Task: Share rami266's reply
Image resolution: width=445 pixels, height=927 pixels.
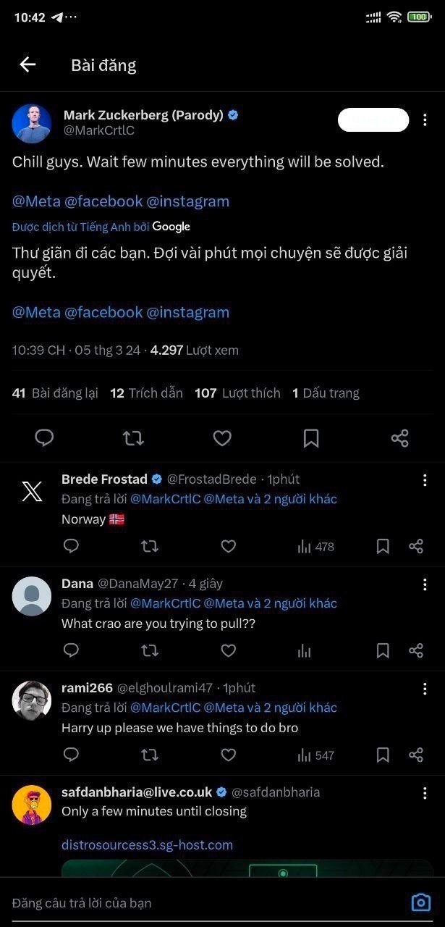Action: tap(416, 755)
